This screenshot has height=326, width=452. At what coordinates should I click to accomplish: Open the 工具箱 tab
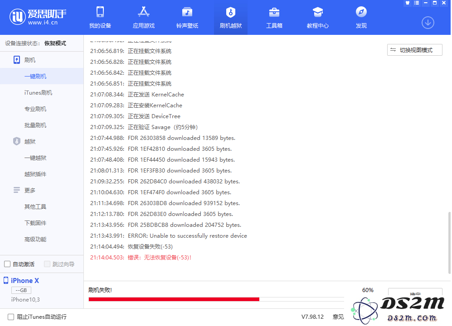(274, 17)
